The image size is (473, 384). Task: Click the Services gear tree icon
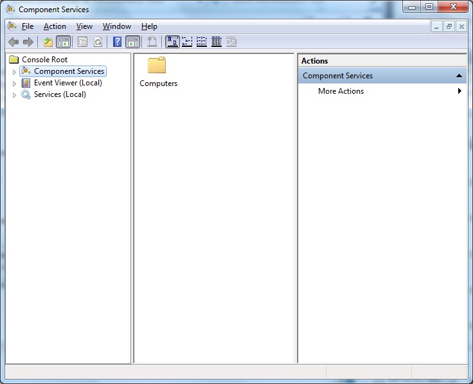pos(26,94)
